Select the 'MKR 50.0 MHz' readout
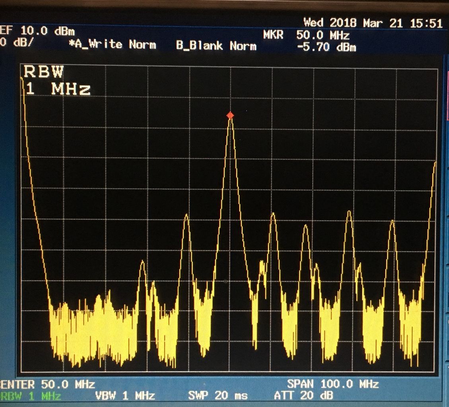The image size is (449, 407). 306,35
